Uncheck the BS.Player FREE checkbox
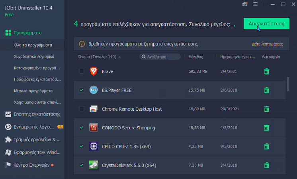 point(82,90)
